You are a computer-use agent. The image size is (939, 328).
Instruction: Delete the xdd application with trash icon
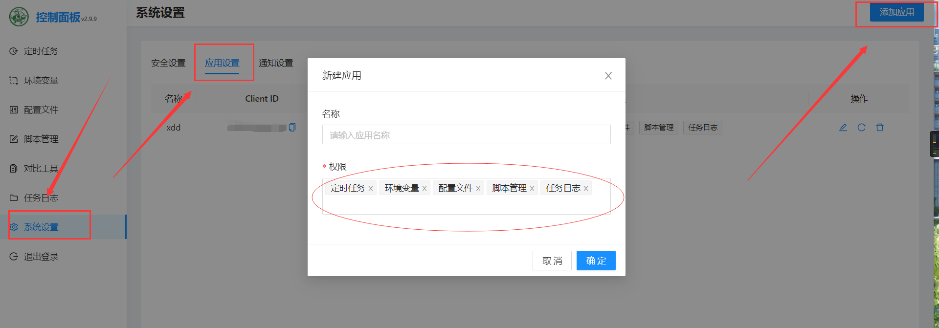[880, 128]
